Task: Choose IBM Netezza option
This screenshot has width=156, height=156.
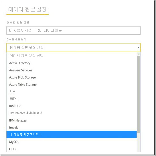Action: click(72, 120)
